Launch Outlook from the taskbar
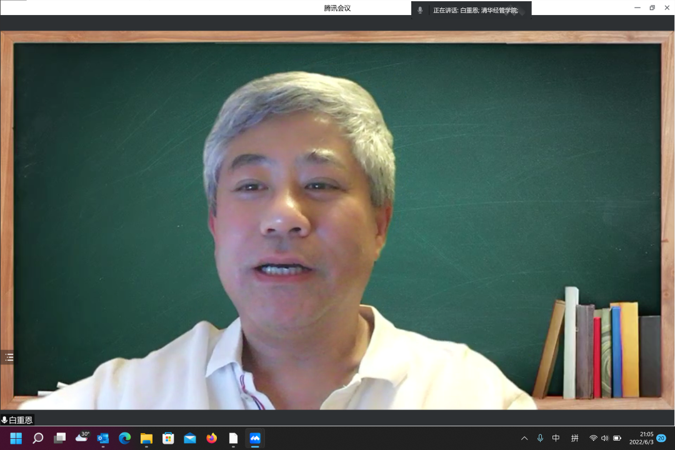Screen dimensions: 675x450 tap(103, 438)
